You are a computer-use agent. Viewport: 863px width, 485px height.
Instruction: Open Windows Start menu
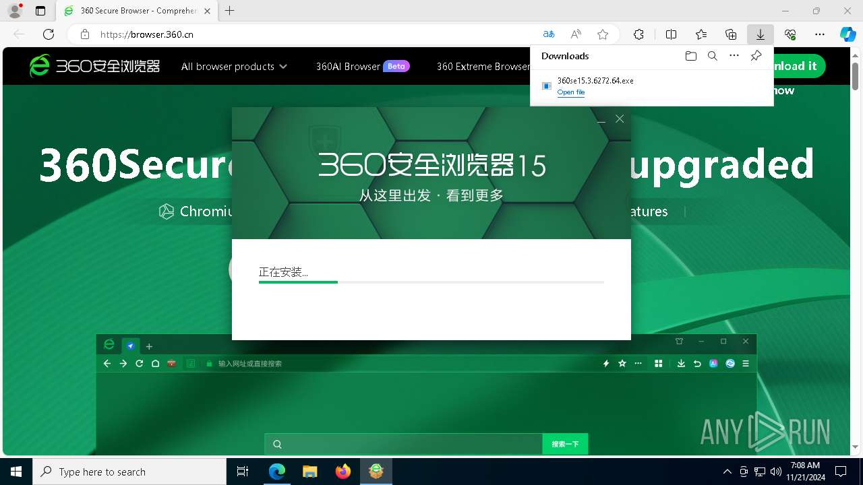point(16,472)
